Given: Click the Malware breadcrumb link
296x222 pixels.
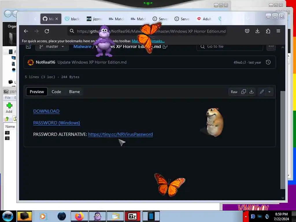Looking at the screenshot, I should coord(82,47).
